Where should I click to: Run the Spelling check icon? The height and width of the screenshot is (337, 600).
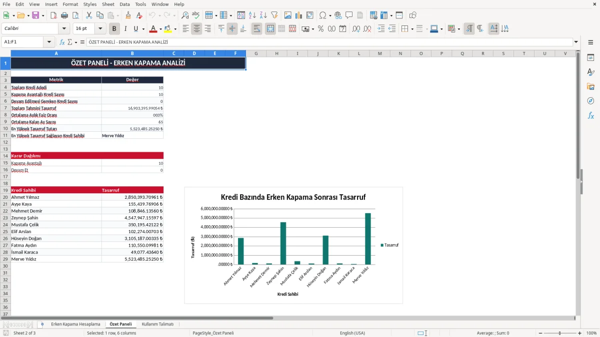(x=196, y=15)
